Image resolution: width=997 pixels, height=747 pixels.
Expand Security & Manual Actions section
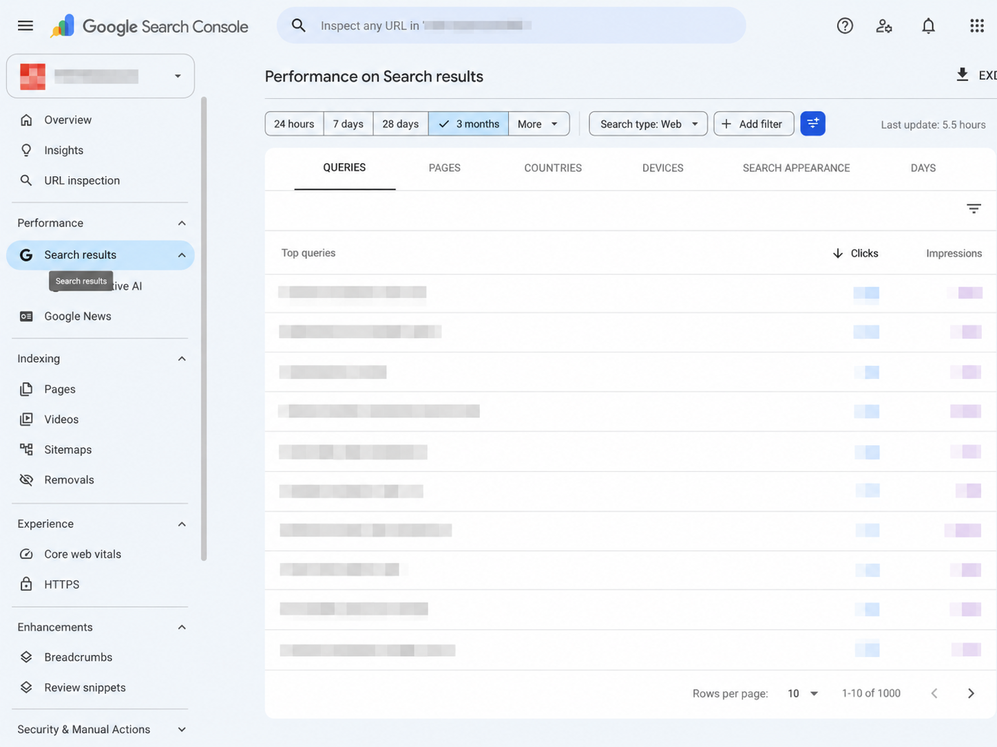pyautogui.click(x=182, y=730)
